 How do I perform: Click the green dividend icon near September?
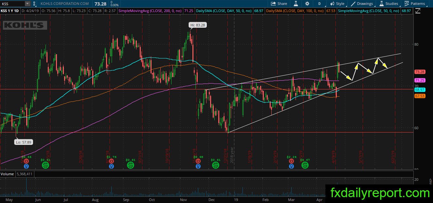pyautogui.click(x=130, y=165)
